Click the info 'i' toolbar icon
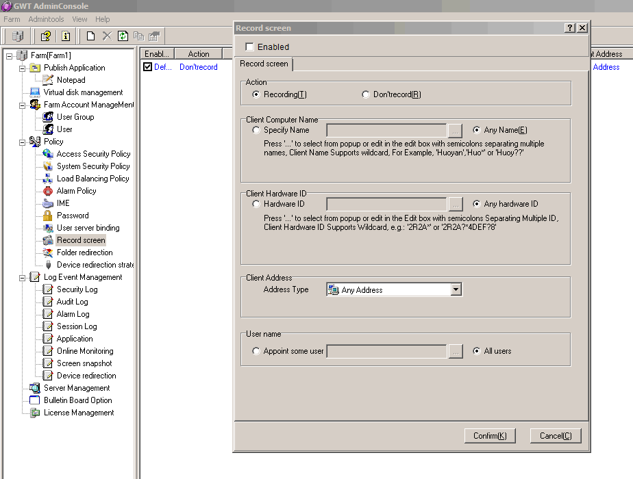Viewport: 633px width, 479px height. [x=66, y=36]
